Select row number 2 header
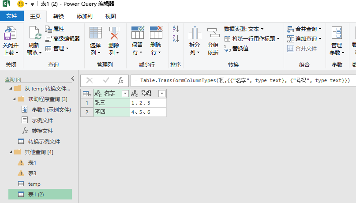Screen dimensions: 356x203 coord(87,112)
